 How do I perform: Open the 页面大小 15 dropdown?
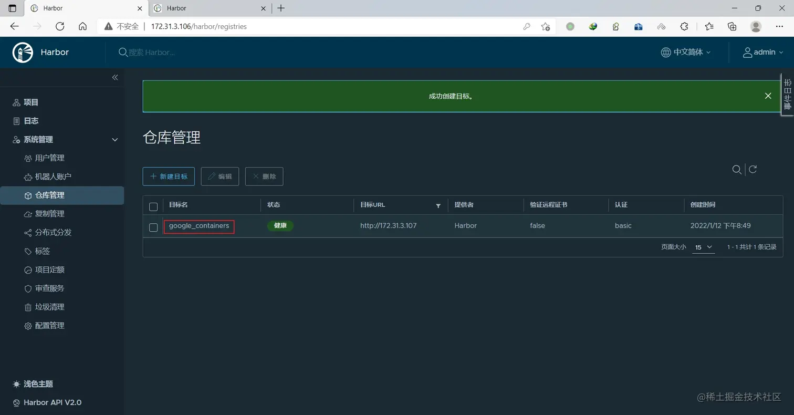(x=703, y=247)
